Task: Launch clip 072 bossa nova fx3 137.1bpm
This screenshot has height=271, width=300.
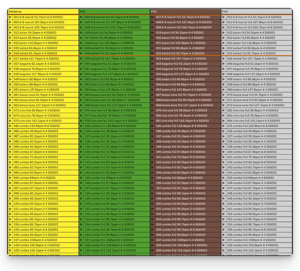Action: pos(224,105)
